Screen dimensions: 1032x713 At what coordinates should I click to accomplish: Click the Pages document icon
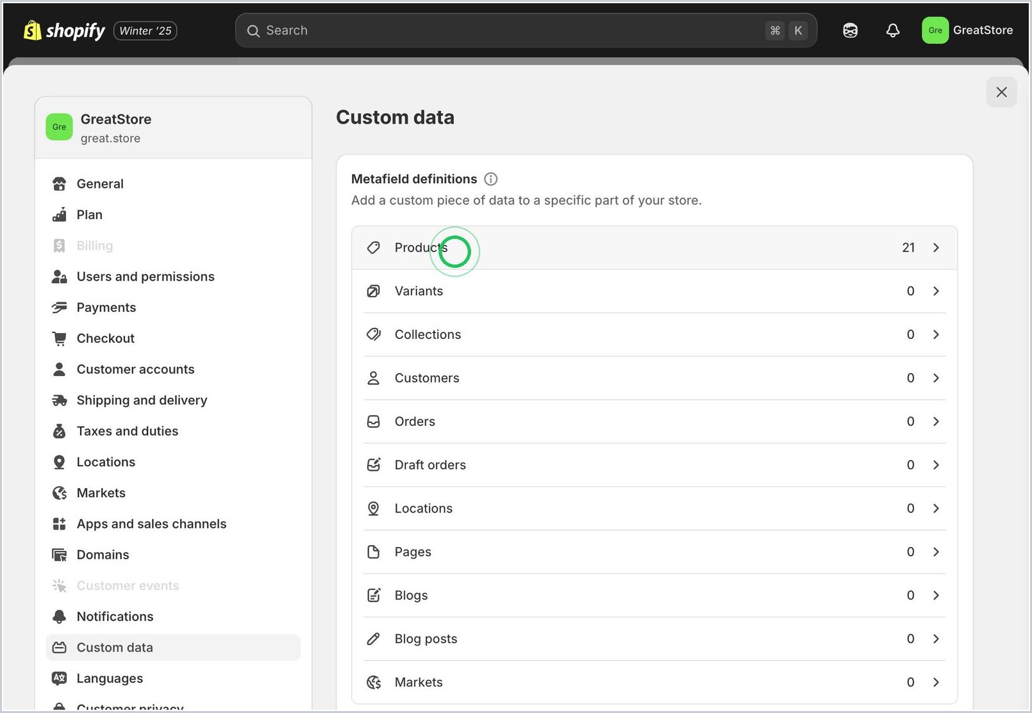coord(374,552)
